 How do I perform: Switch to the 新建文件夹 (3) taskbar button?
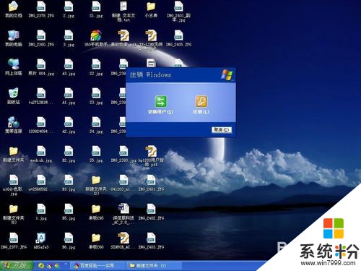pyautogui.click(x=154, y=266)
